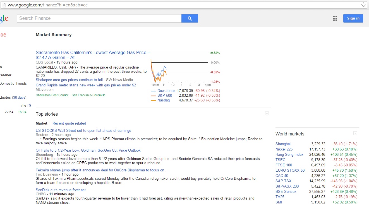Open TA25 market link
The height and width of the screenshot is (204, 369).
click(280, 197)
